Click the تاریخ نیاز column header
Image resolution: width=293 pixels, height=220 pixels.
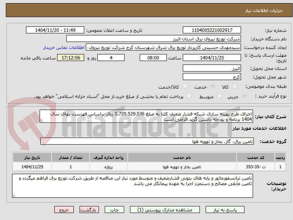pyautogui.click(x=32, y=157)
